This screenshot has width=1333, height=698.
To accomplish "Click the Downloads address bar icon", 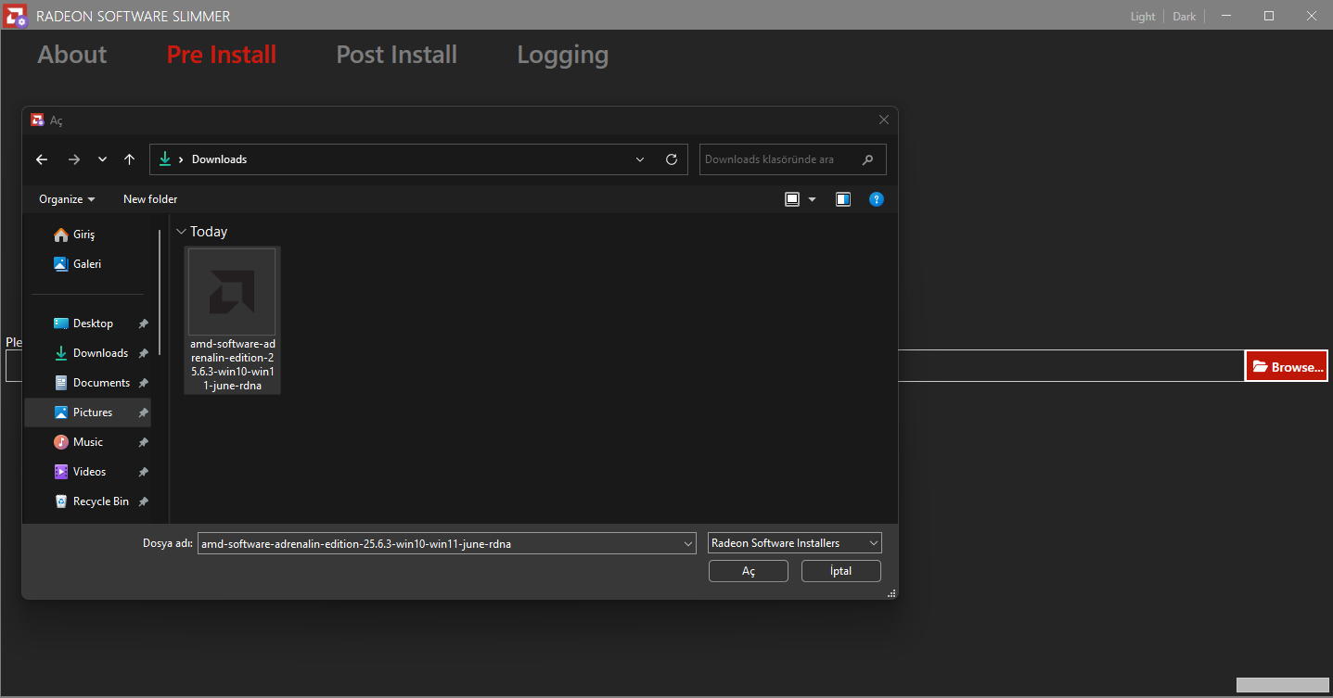I will (x=165, y=159).
